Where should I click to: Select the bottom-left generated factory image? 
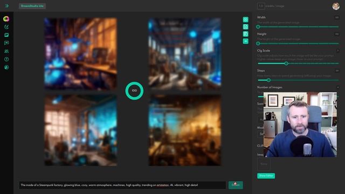80,130
